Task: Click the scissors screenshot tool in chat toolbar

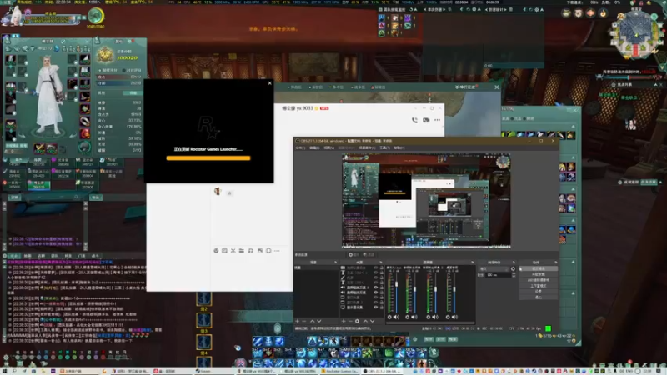Action: (233, 251)
